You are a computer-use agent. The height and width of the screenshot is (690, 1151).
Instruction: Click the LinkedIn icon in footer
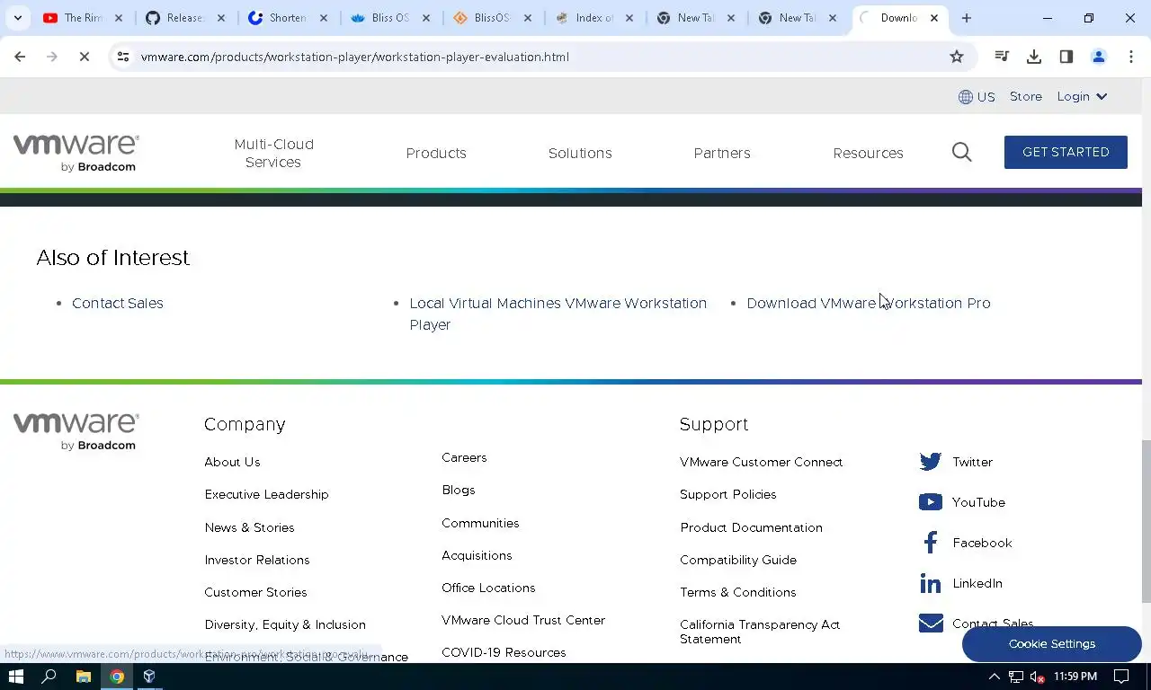tap(931, 583)
